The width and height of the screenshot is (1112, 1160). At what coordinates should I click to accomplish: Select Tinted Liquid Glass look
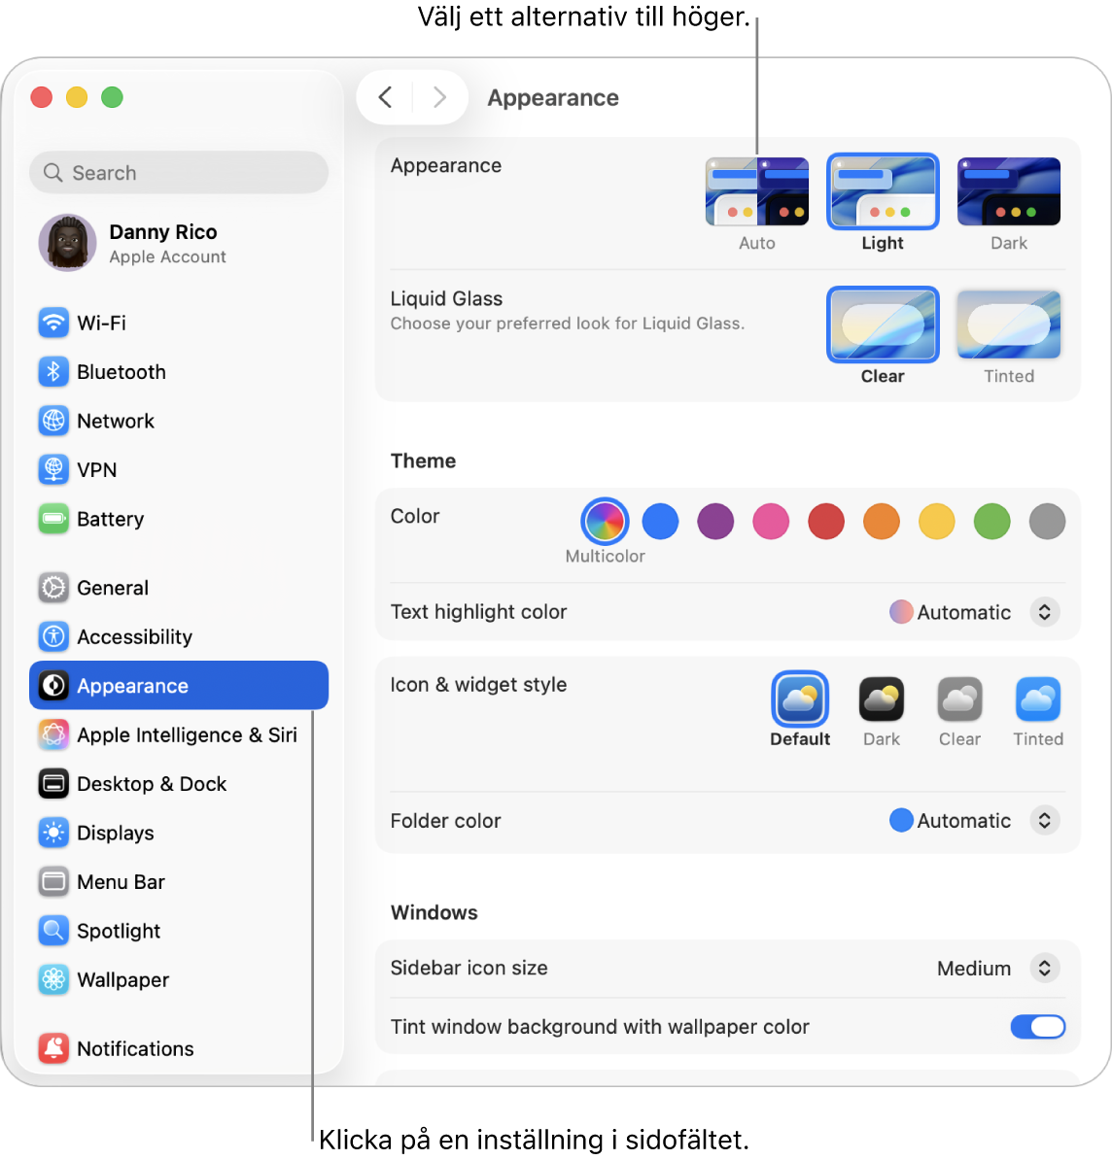point(1008,324)
